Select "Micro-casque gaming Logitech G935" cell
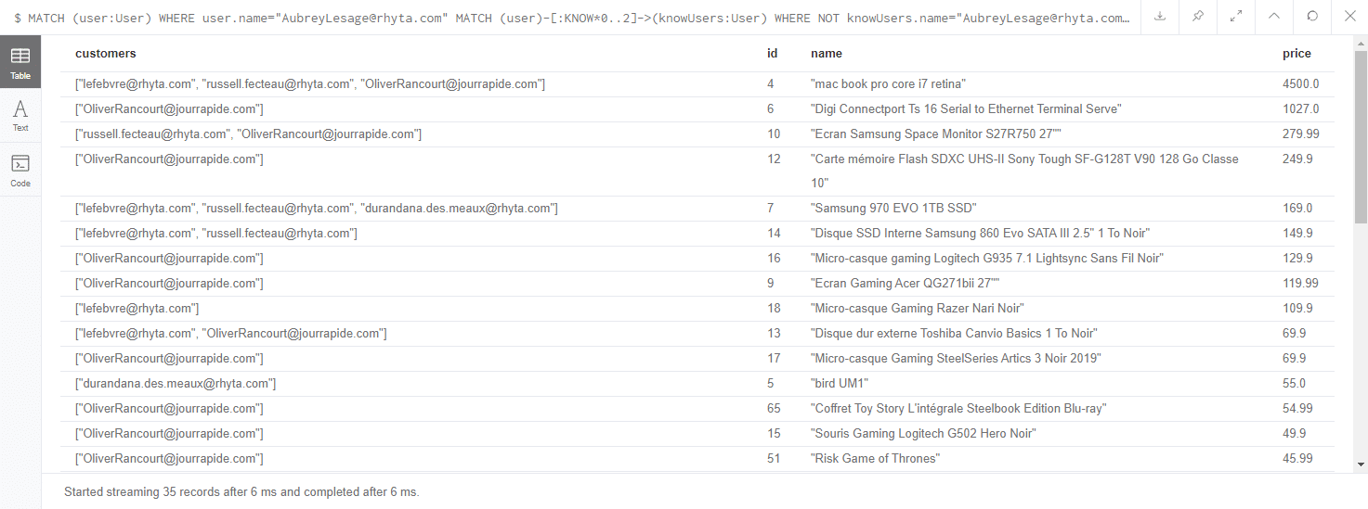1368x509 pixels. tap(987, 259)
